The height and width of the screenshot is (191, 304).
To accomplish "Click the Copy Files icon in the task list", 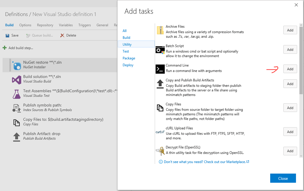I will tap(160, 108).
